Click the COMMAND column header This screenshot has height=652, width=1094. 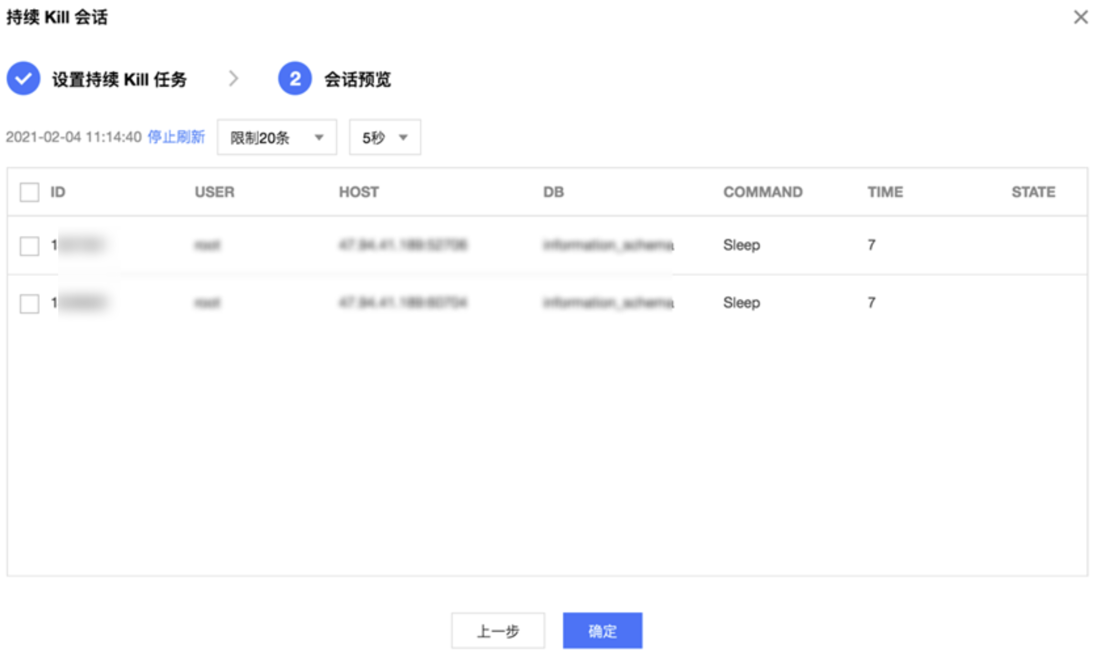(763, 192)
